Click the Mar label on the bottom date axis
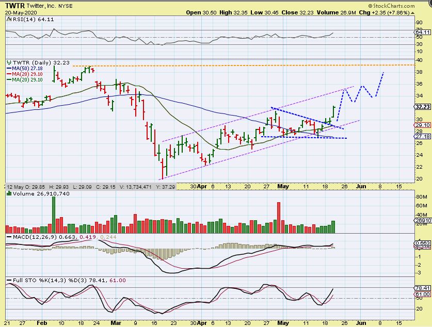Viewport: 432px width, 327px height. (116, 323)
